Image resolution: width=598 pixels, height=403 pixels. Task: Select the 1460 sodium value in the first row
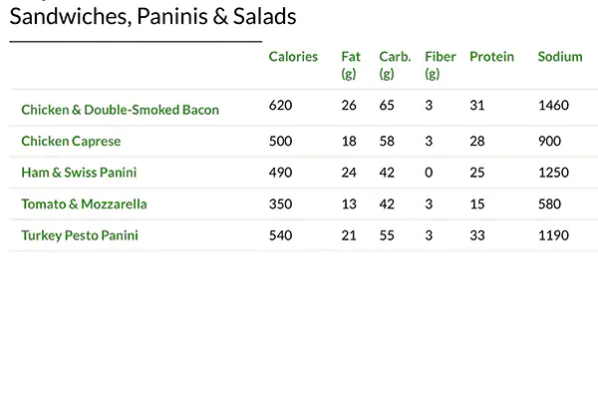[553, 105]
